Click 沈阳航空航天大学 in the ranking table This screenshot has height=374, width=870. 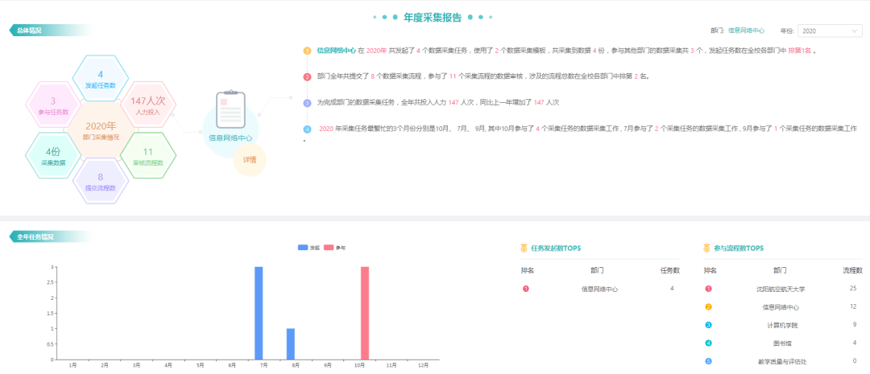point(780,289)
